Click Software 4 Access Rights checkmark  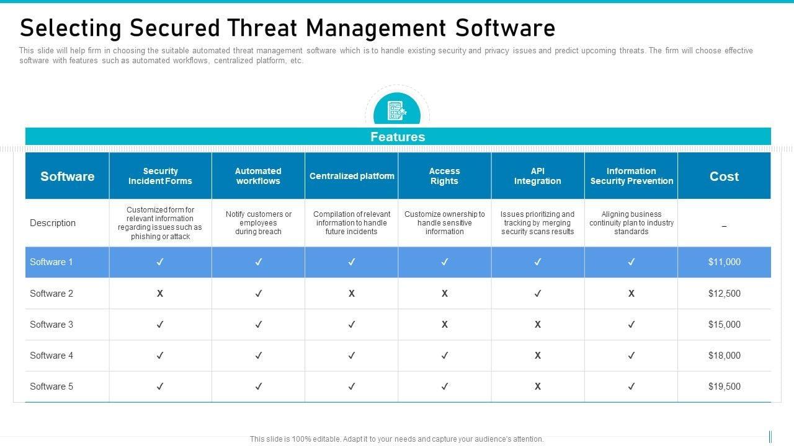445,356
